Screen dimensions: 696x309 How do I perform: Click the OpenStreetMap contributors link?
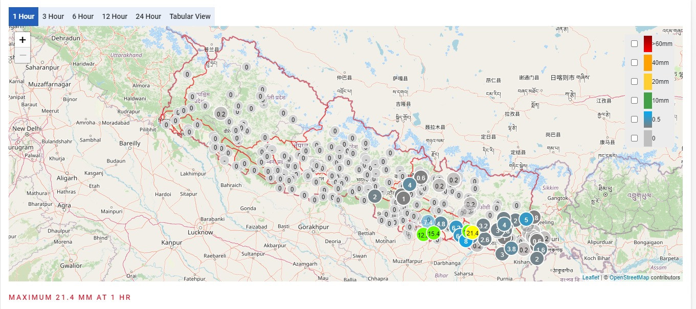point(630,277)
